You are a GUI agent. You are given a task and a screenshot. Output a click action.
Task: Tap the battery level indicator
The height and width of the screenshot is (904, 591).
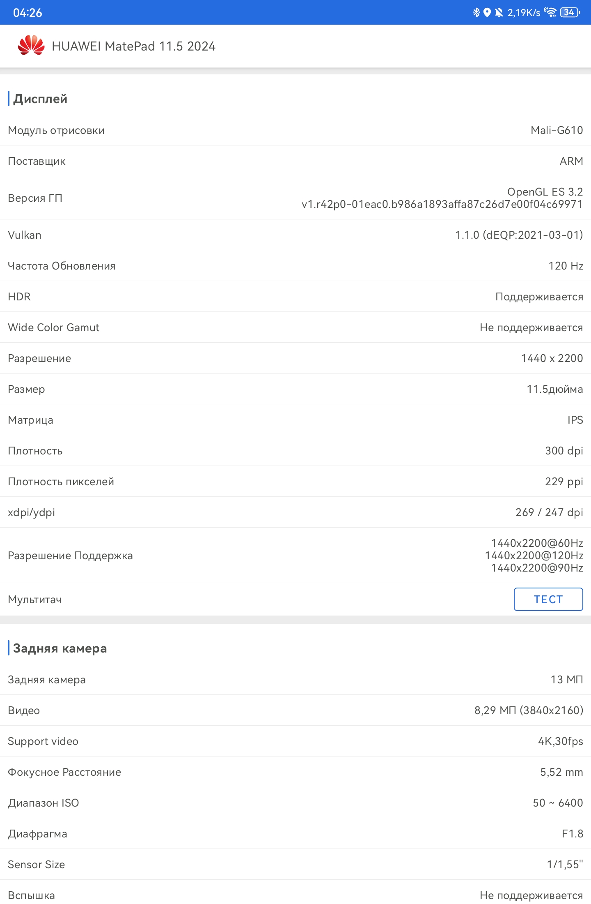point(570,12)
